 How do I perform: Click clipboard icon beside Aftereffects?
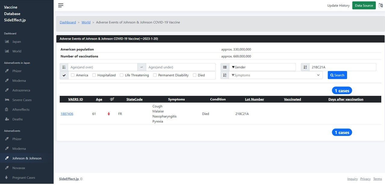click(7, 110)
